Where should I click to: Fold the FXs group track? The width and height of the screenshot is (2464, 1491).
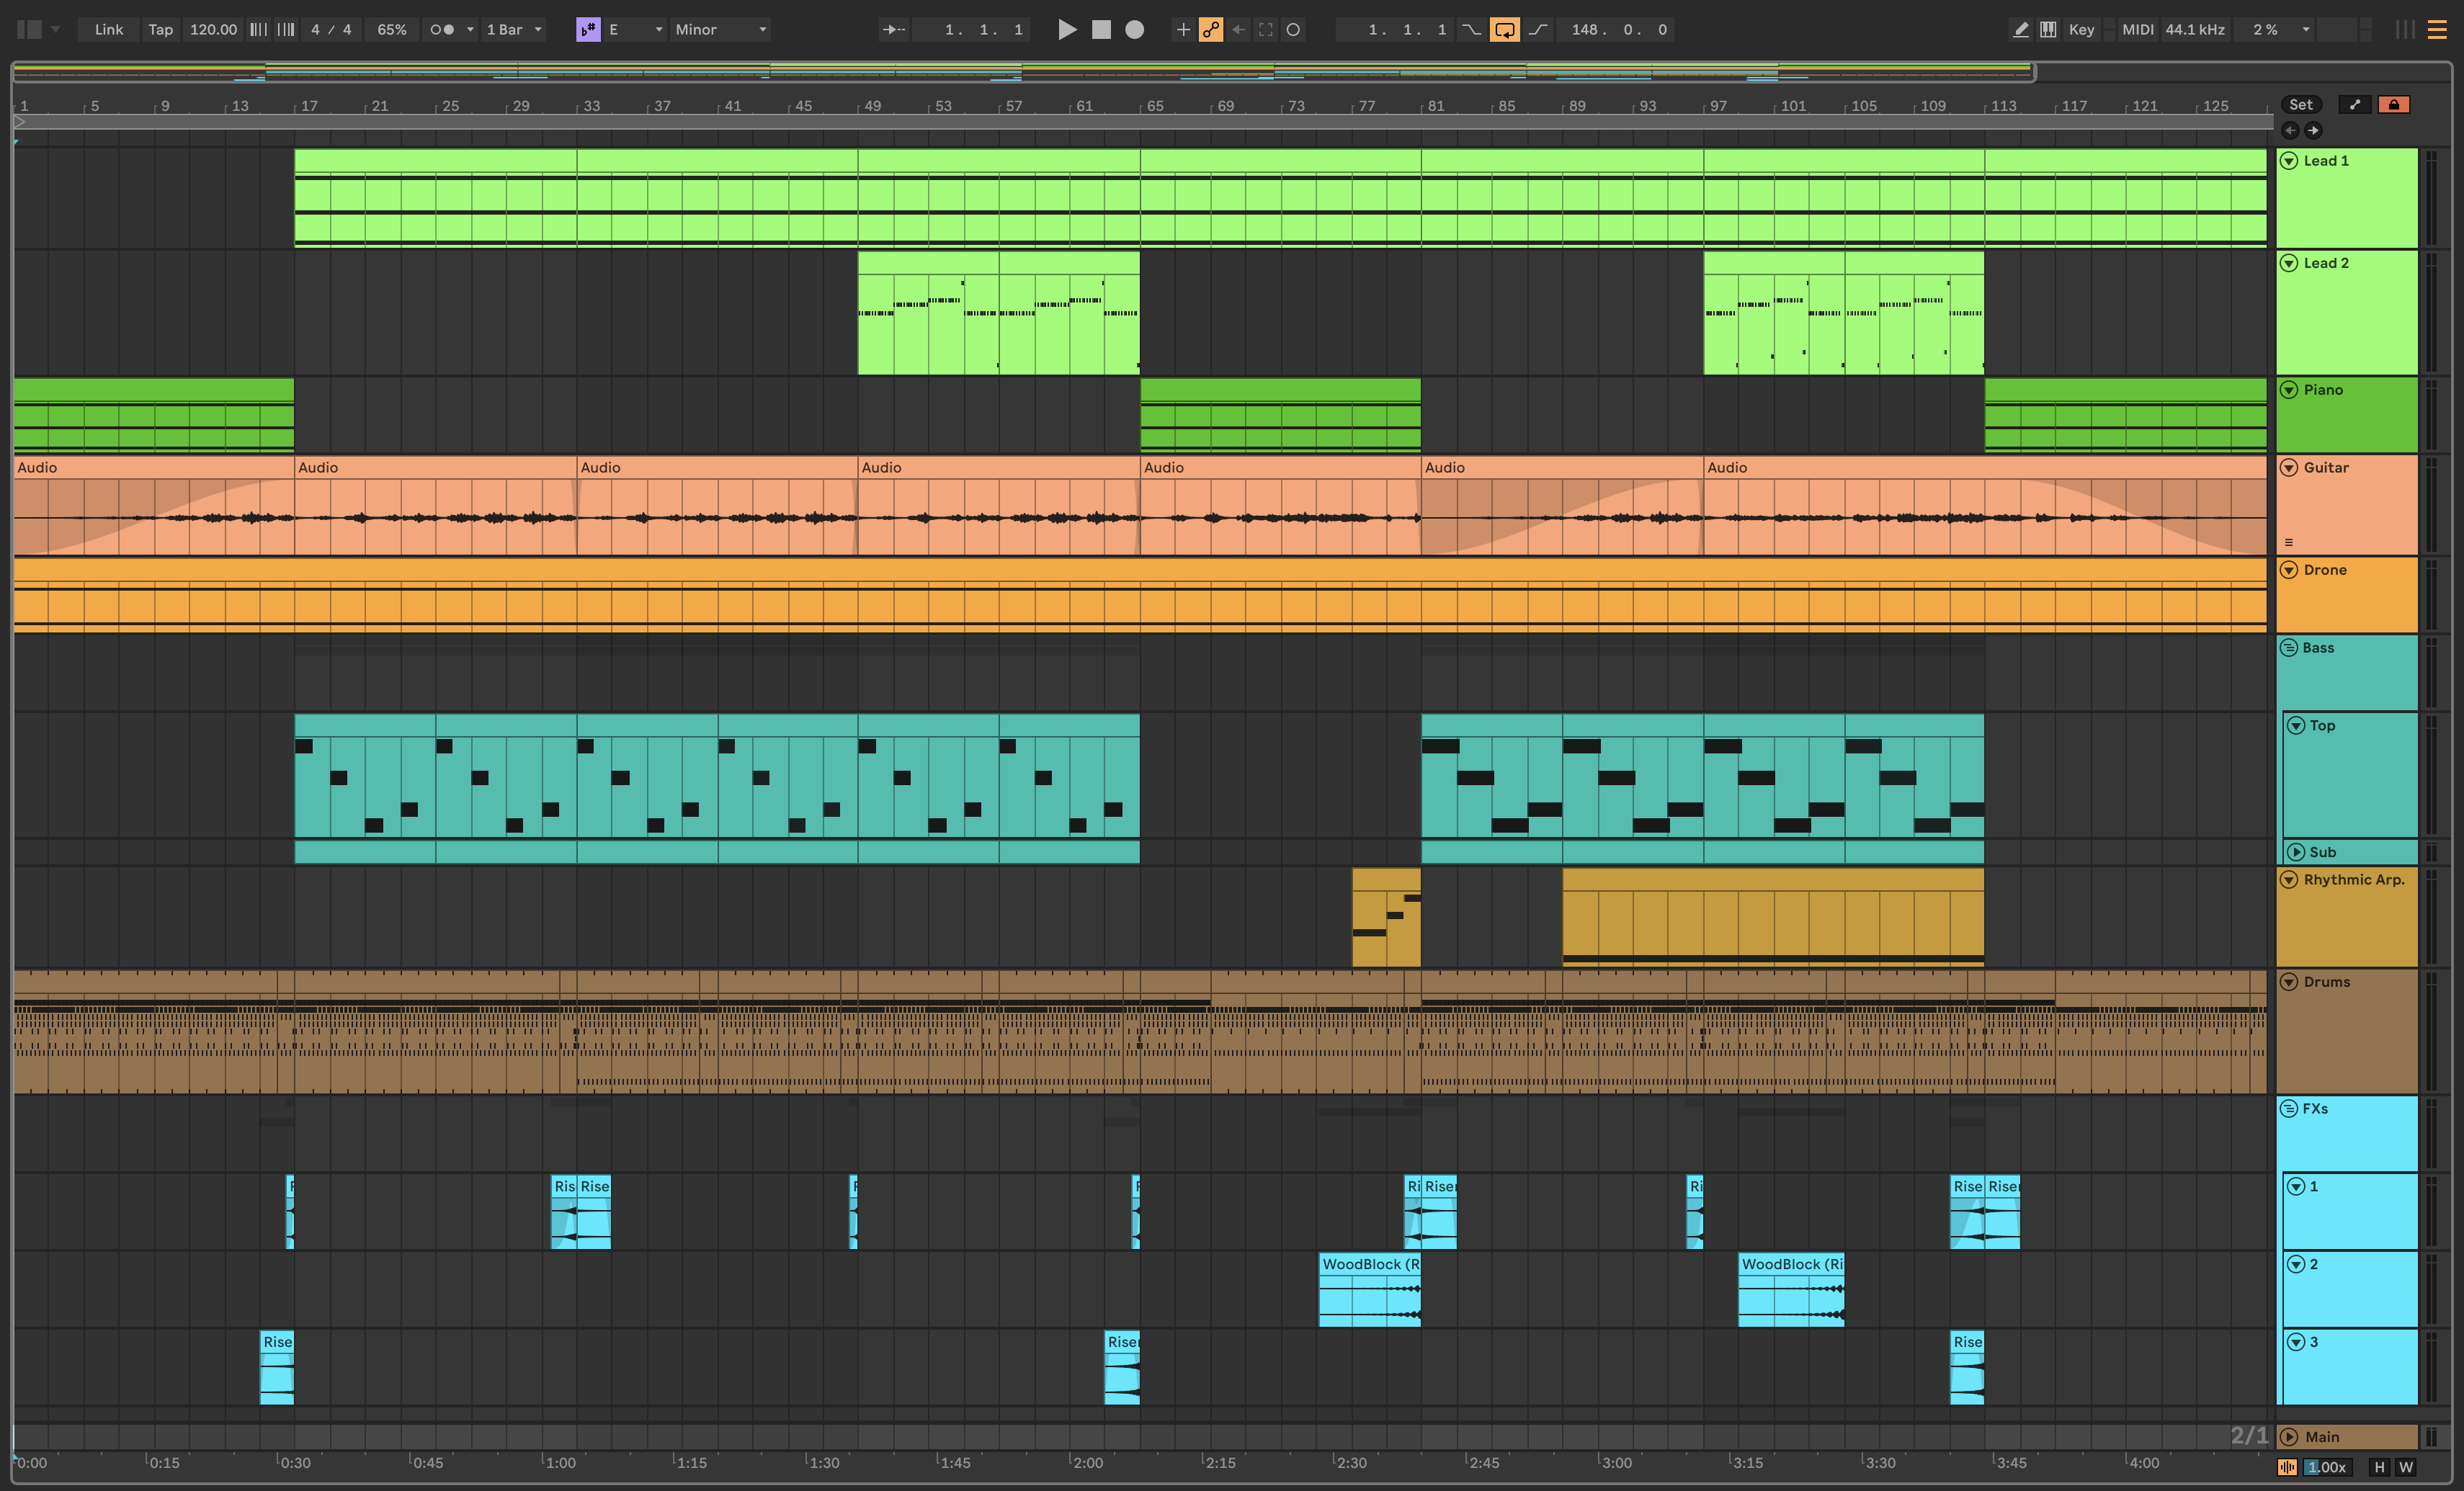pyautogui.click(x=2289, y=1109)
